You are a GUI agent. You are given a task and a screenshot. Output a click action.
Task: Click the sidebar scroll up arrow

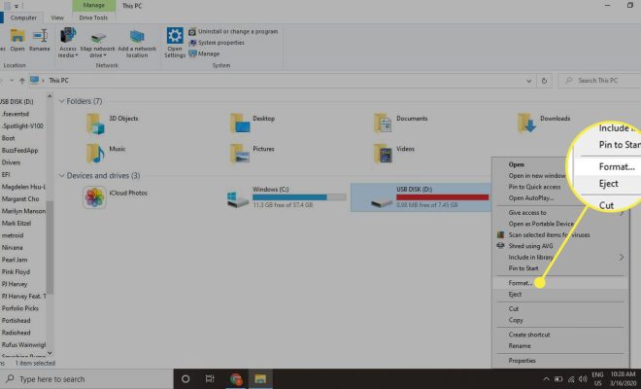tap(50, 96)
